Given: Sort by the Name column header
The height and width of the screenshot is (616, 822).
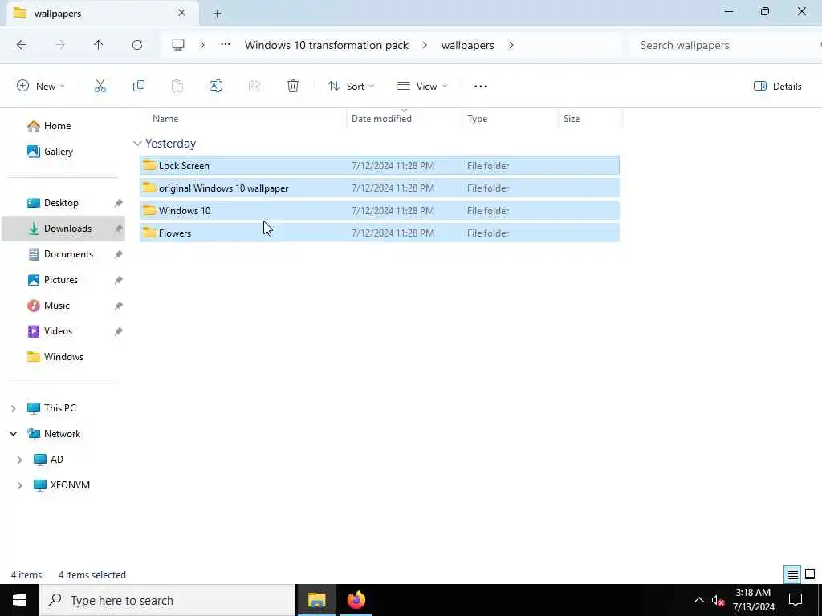Looking at the screenshot, I should pos(165,119).
